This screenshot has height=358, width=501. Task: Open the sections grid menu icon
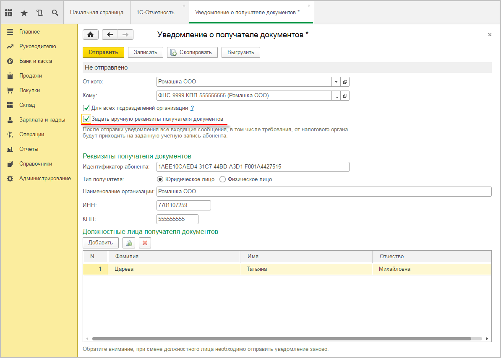(x=9, y=13)
